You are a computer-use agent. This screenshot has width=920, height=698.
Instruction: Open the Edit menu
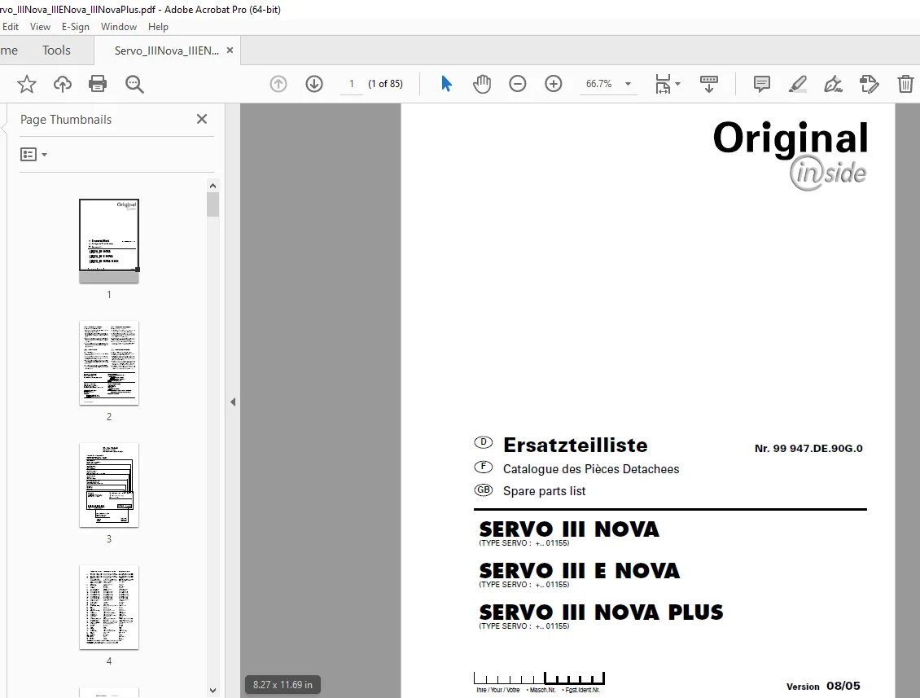[x=11, y=26]
